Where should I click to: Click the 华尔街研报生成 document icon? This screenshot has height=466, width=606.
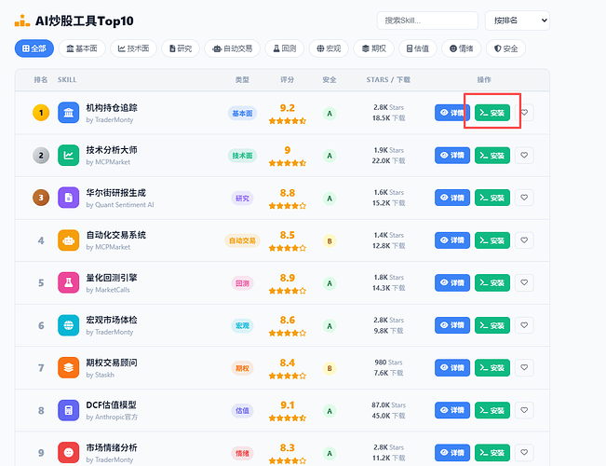pos(68,198)
